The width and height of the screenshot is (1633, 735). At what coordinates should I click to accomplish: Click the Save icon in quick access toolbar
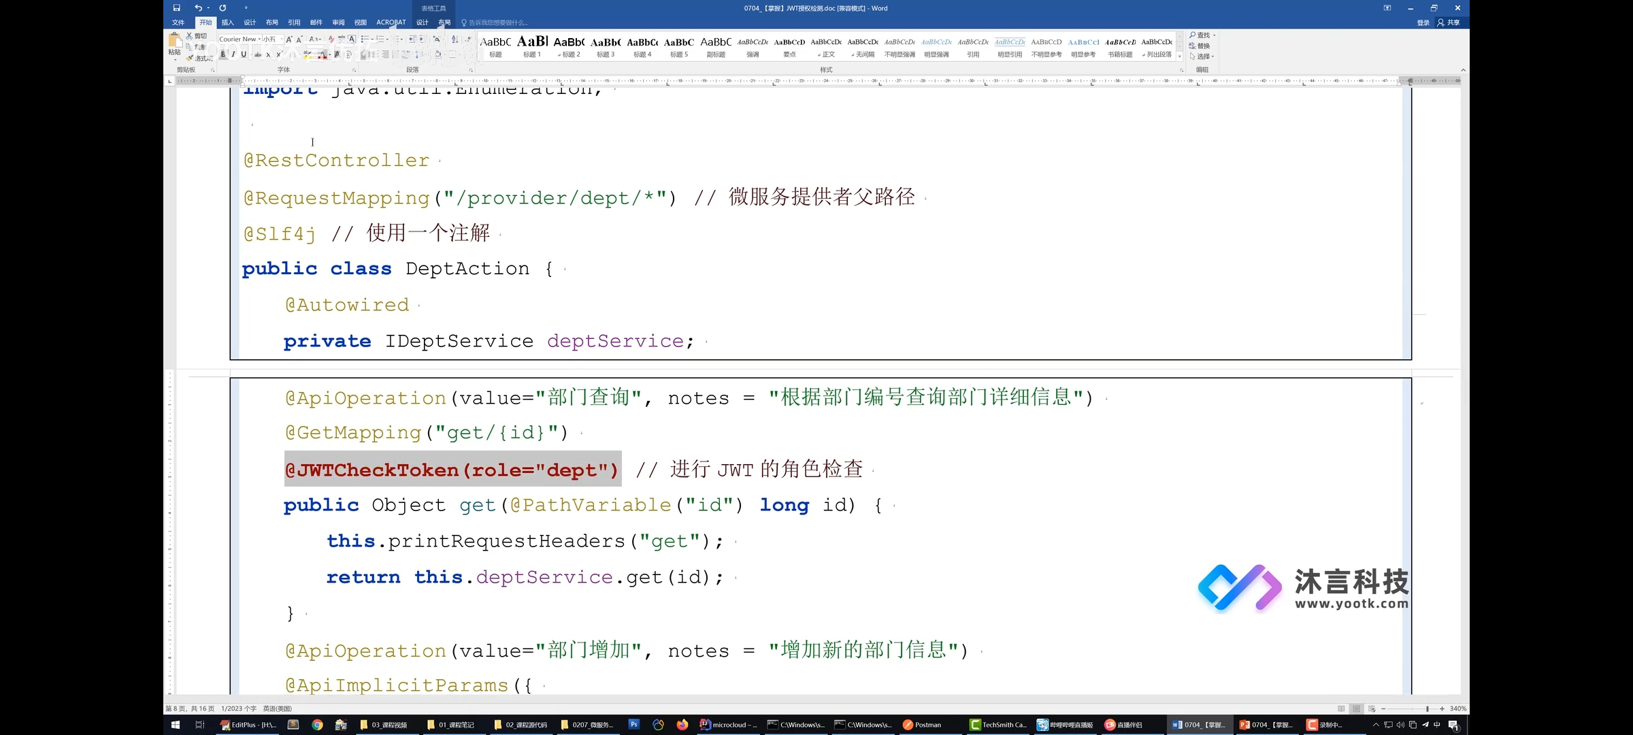click(176, 8)
